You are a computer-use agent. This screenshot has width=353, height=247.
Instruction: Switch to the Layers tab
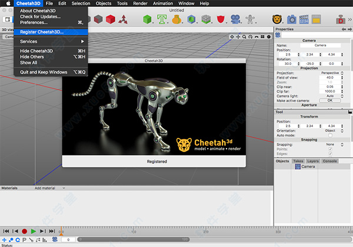(313, 161)
